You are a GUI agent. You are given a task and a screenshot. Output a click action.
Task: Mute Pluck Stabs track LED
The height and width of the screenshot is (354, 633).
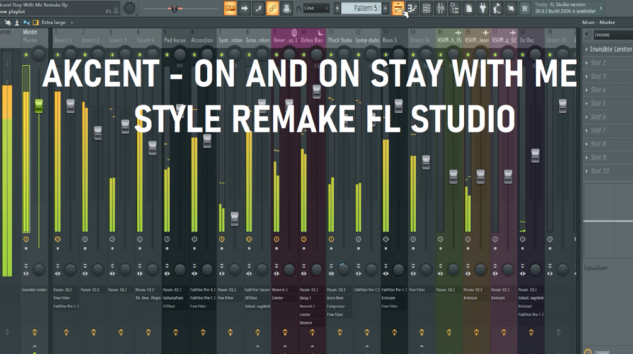[x=331, y=55]
